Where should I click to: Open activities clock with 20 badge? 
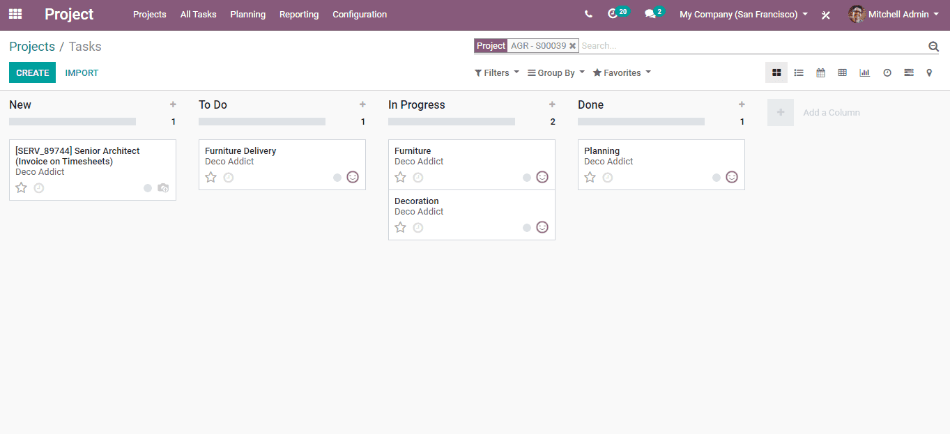click(x=618, y=13)
